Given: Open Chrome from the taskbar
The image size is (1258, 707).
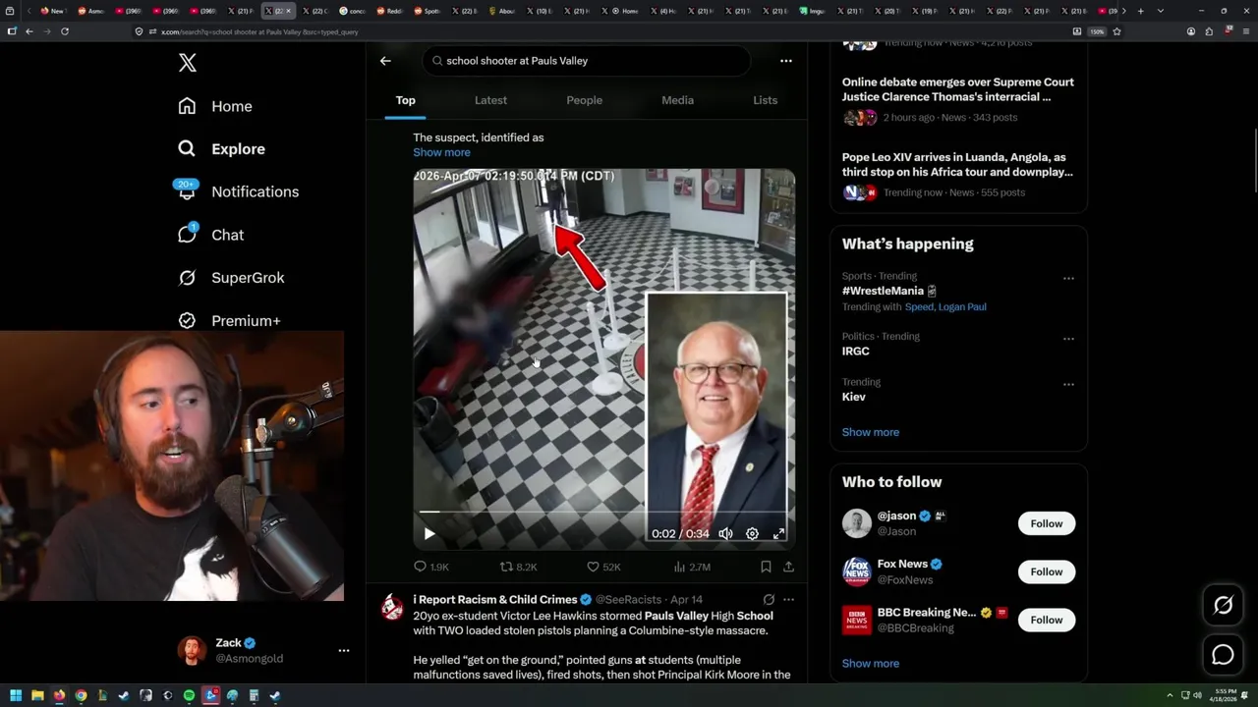Looking at the screenshot, I should point(81,695).
